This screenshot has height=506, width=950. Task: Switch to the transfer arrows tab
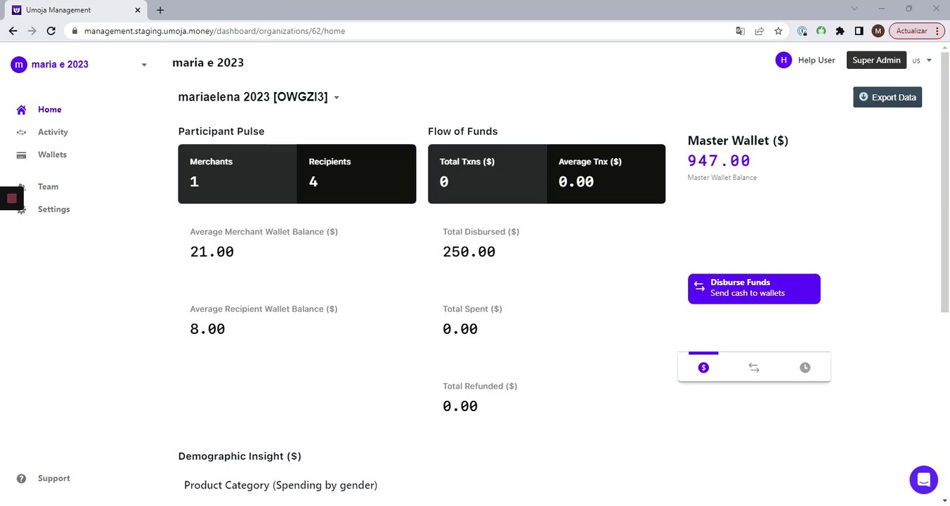(x=754, y=368)
